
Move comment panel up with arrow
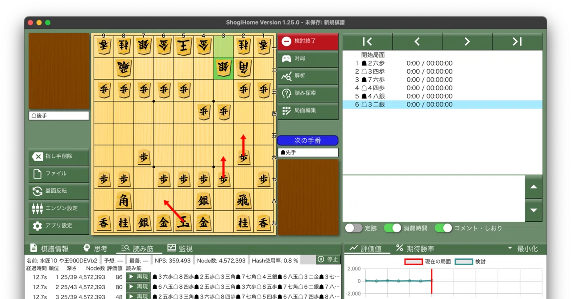tap(534, 187)
